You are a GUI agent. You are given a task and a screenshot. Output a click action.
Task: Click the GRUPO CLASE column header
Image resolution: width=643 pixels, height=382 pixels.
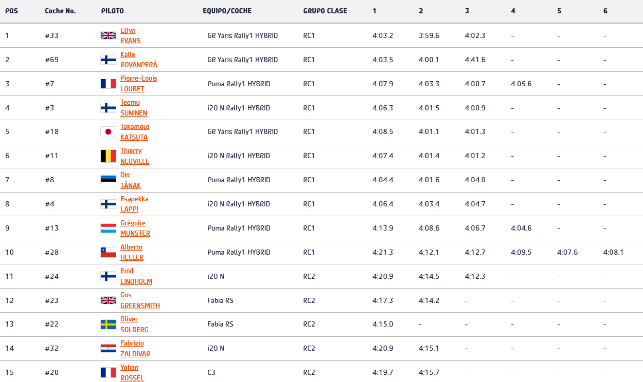tap(325, 11)
